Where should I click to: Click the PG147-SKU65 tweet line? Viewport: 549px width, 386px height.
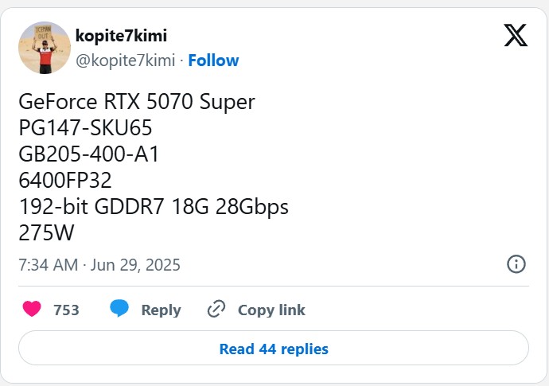coord(85,127)
